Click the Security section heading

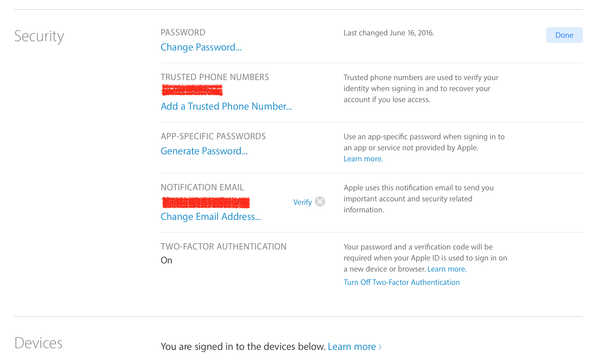[39, 36]
